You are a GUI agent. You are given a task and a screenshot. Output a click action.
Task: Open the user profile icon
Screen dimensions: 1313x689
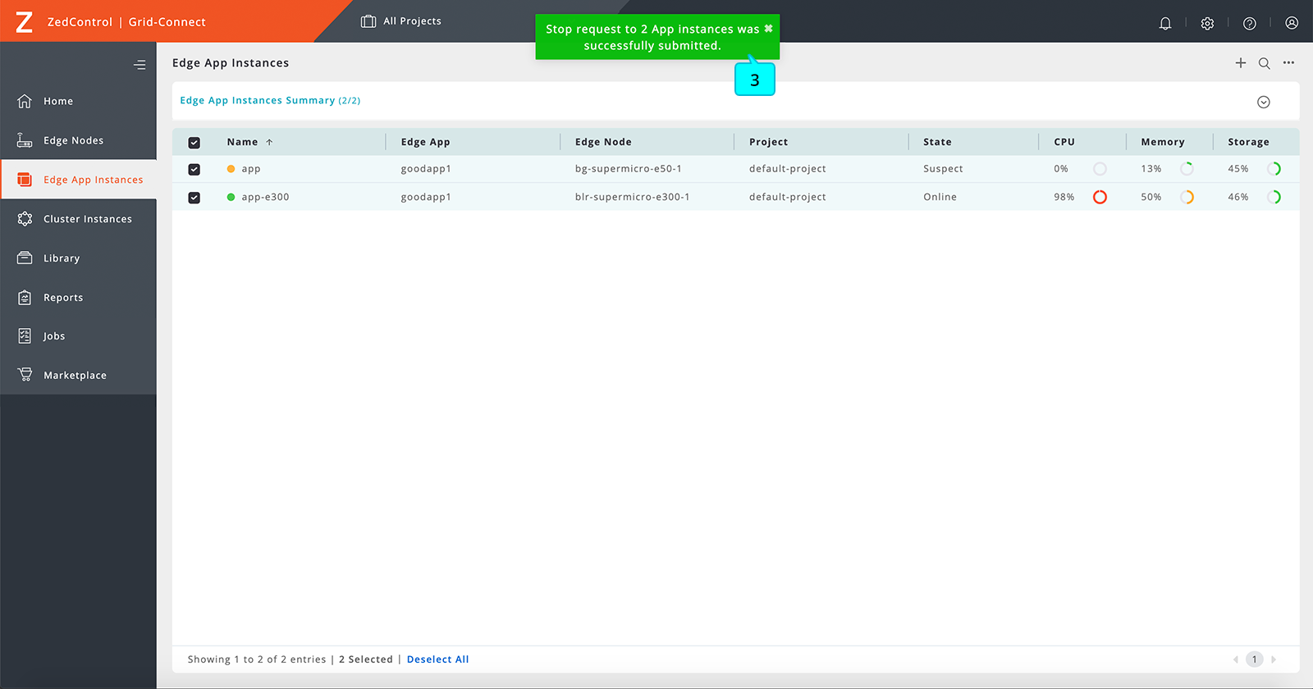1292,23
